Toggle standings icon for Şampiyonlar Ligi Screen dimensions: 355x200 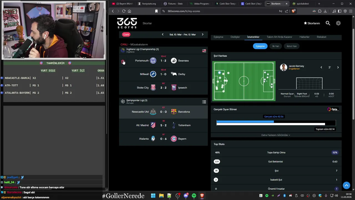click(204, 102)
